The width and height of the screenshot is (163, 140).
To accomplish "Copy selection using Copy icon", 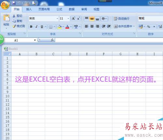I will pyautogui.click(x=14, y=21).
